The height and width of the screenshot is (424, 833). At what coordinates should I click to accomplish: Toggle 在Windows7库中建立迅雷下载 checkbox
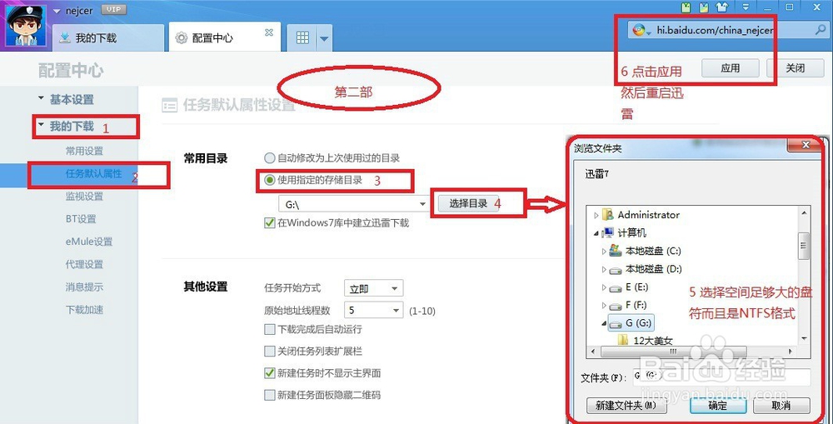(x=269, y=223)
